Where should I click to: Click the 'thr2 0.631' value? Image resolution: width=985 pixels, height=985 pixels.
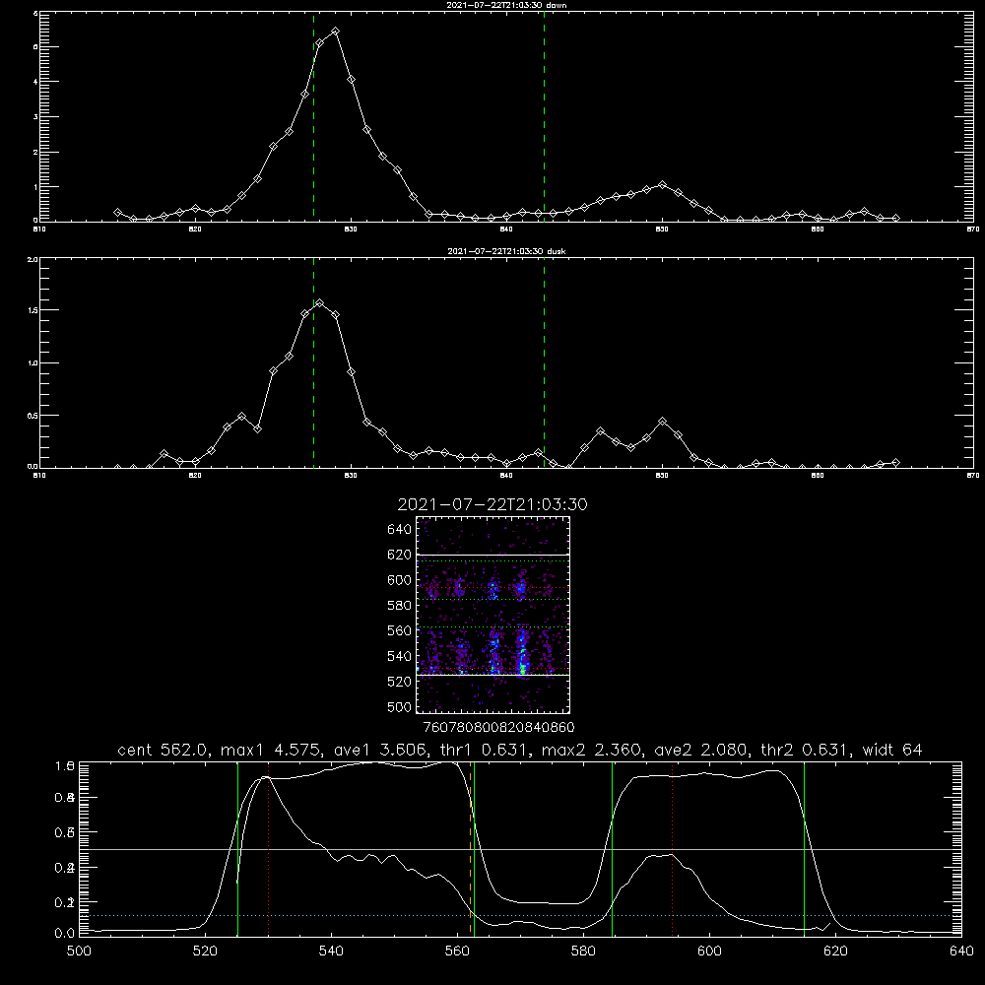point(806,750)
